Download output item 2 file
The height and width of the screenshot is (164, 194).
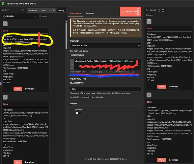click(x=174, y=160)
